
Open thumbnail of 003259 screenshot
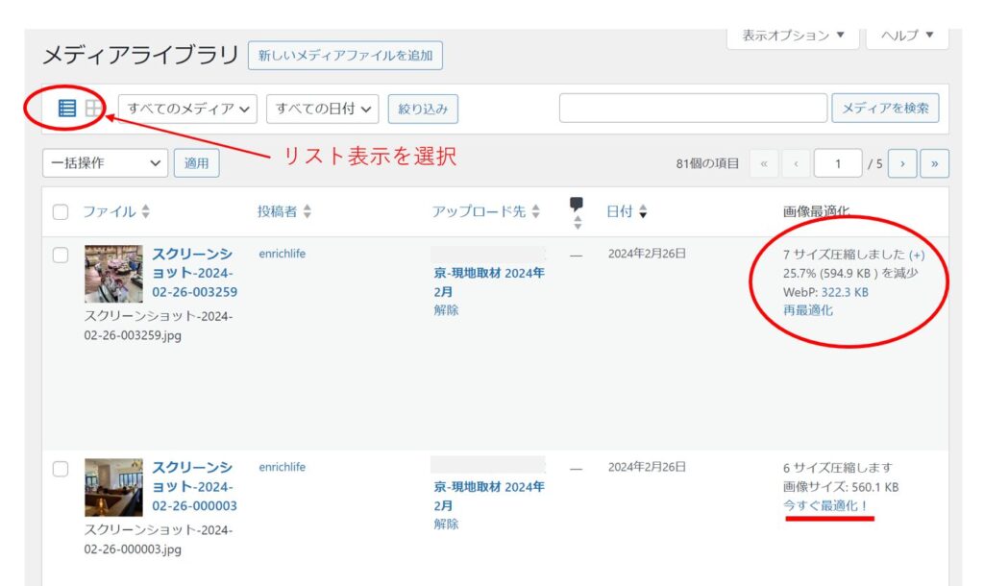(x=113, y=274)
